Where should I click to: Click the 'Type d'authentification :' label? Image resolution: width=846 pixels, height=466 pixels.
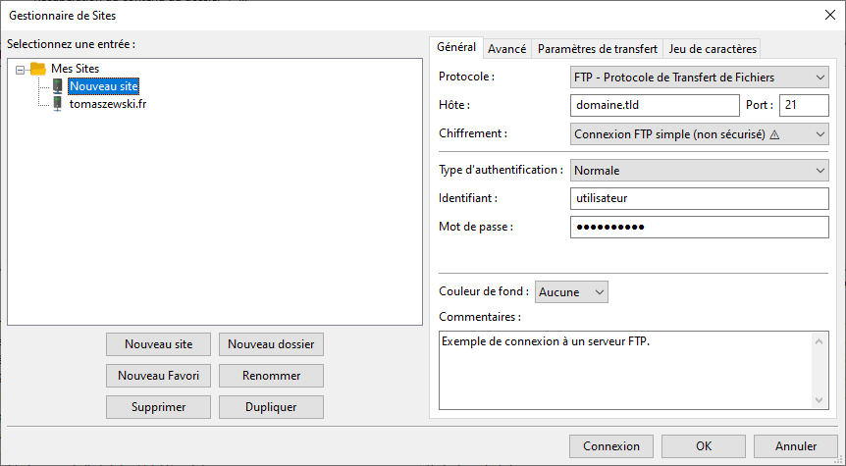coord(502,170)
